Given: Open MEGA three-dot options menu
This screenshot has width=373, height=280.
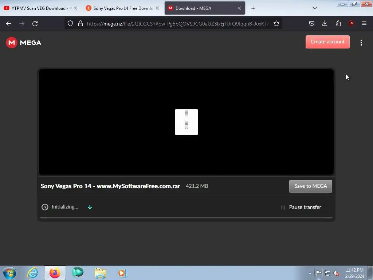Looking at the screenshot, I should 361,43.
